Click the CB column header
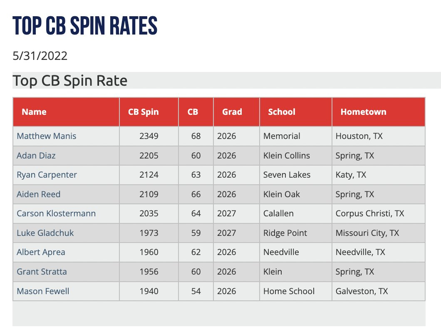Image resolution: width=441 pixels, height=327 pixels. point(193,112)
